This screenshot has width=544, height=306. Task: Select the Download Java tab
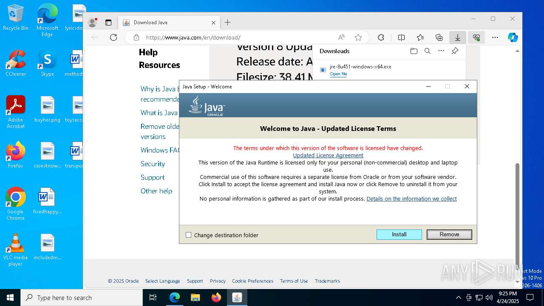point(170,23)
